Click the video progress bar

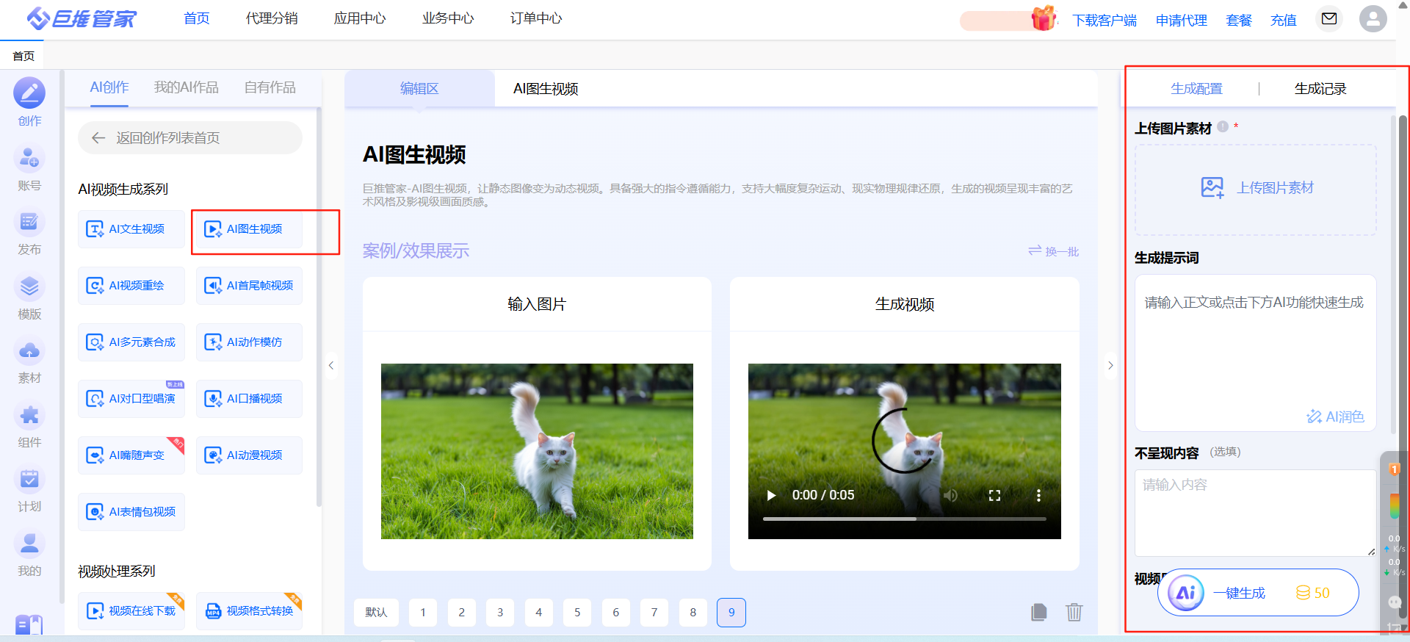[x=904, y=519]
